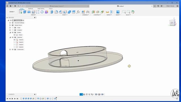
Task: Open the Create panel dropdown
Action: point(33,15)
